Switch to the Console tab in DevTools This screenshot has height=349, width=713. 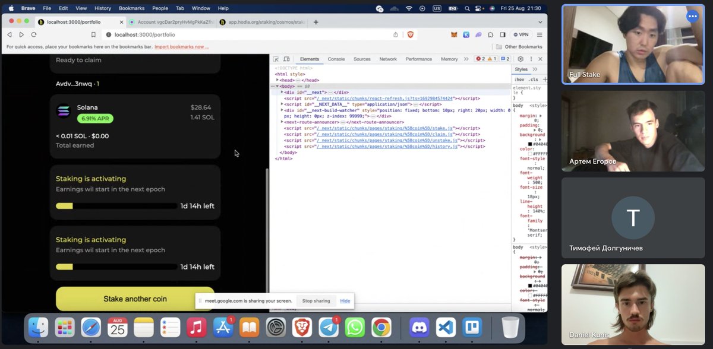(336, 59)
